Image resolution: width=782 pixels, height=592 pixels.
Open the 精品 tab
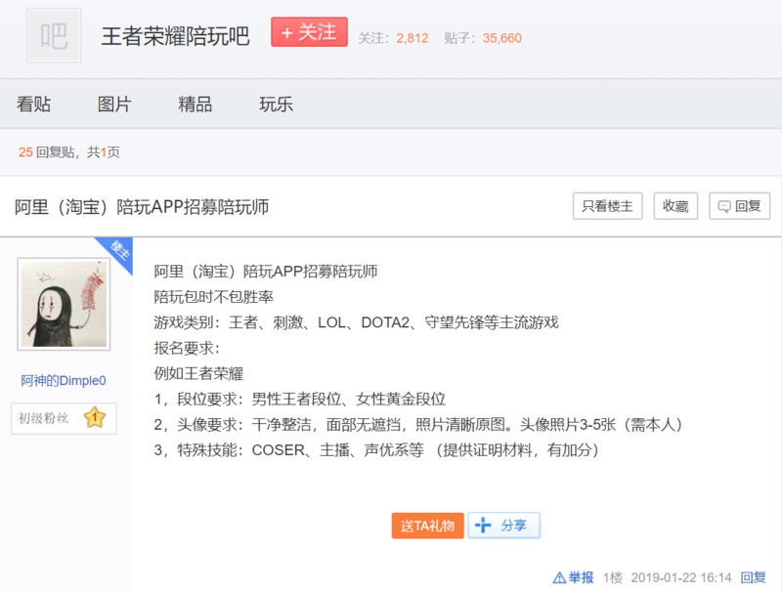coord(195,104)
